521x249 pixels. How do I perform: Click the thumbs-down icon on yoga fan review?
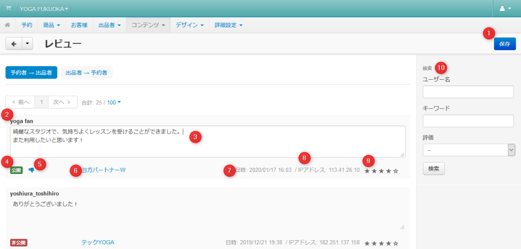31,170
